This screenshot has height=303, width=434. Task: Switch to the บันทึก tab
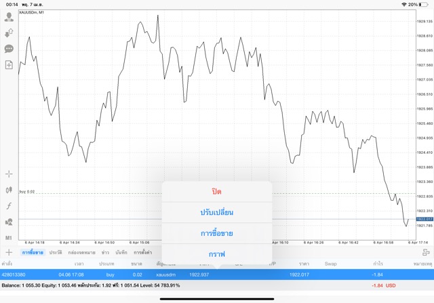(121, 252)
